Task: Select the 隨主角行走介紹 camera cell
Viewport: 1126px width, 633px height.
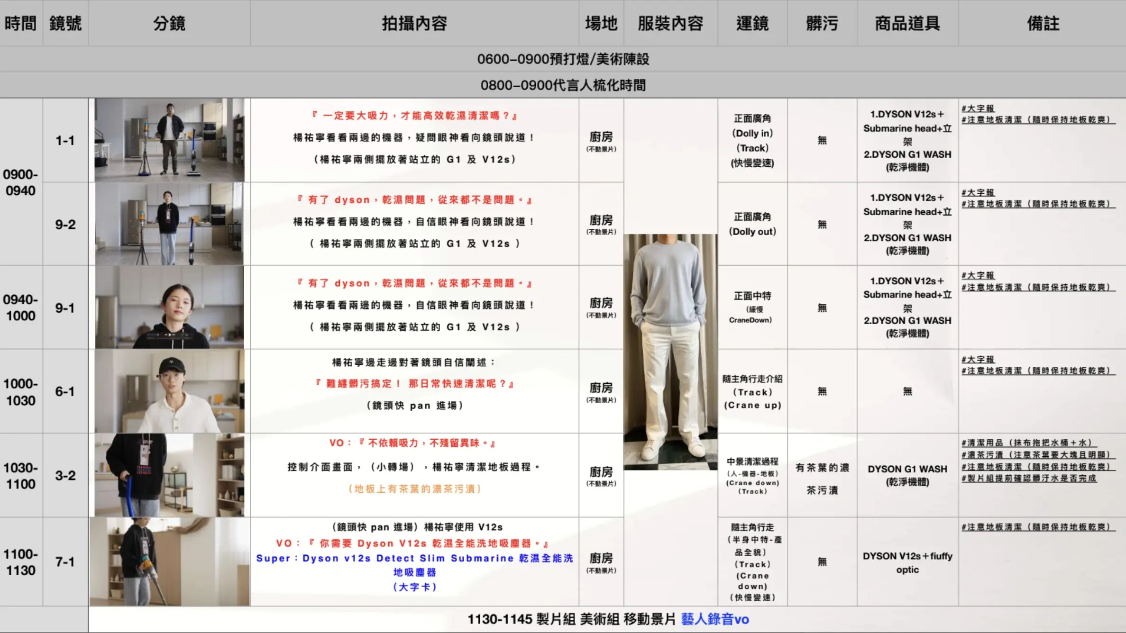Action: tap(752, 391)
